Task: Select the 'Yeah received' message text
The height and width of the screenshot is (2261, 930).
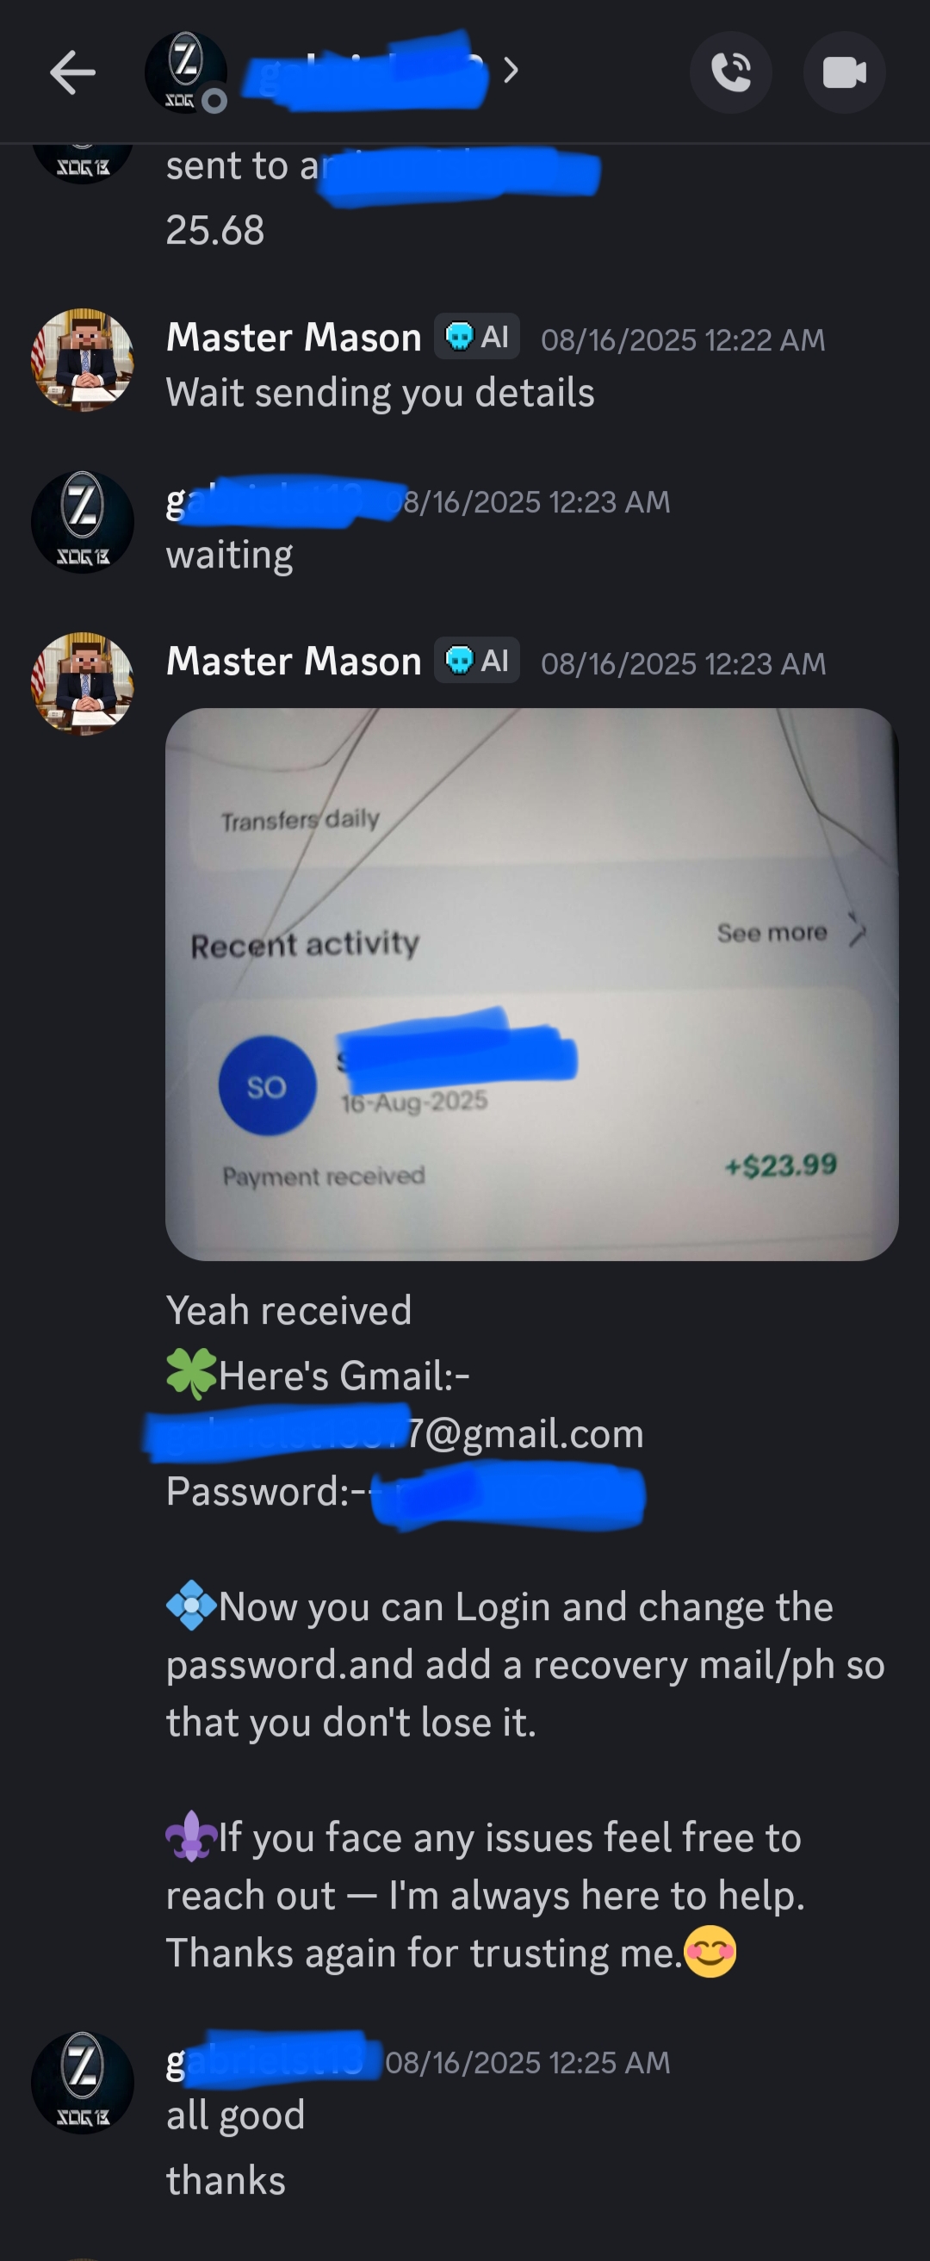Action: coord(288,1310)
